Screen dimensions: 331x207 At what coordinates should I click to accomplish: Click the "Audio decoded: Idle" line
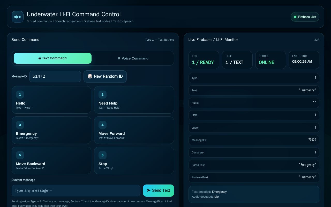205,197
